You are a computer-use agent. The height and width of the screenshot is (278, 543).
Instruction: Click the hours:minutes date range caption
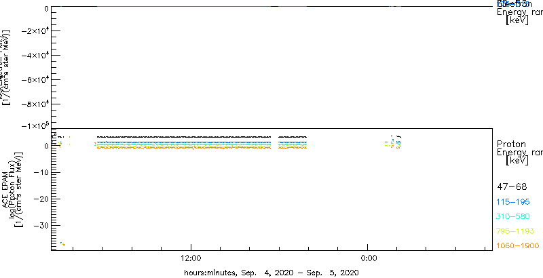[271, 273]
